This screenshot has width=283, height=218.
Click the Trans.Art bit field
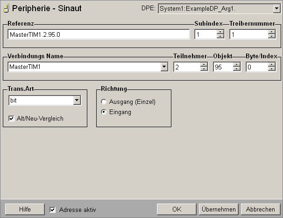coord(41,100)
